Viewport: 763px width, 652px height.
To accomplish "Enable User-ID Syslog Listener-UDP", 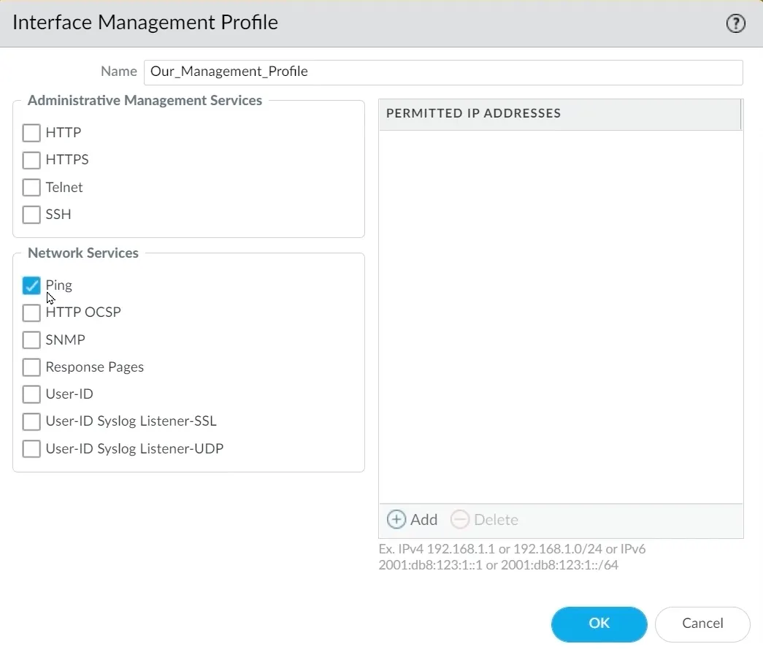I will pyautogui.click(x=31, y=448).
